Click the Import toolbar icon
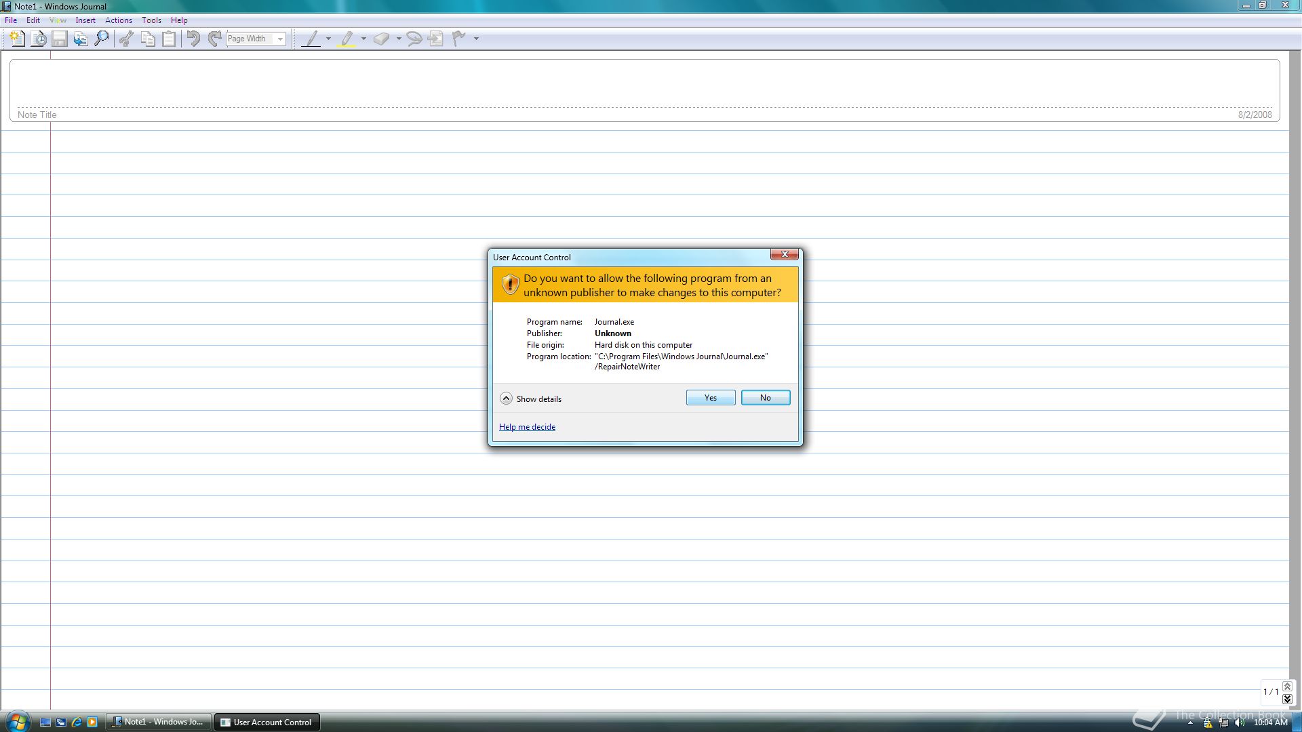 pos(81,39)
